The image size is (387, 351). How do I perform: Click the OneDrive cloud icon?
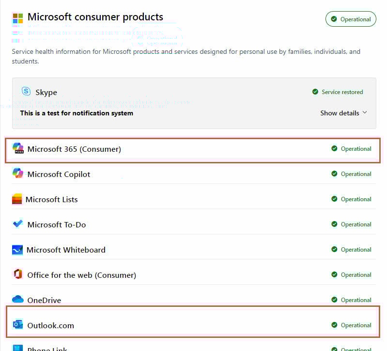18,299
